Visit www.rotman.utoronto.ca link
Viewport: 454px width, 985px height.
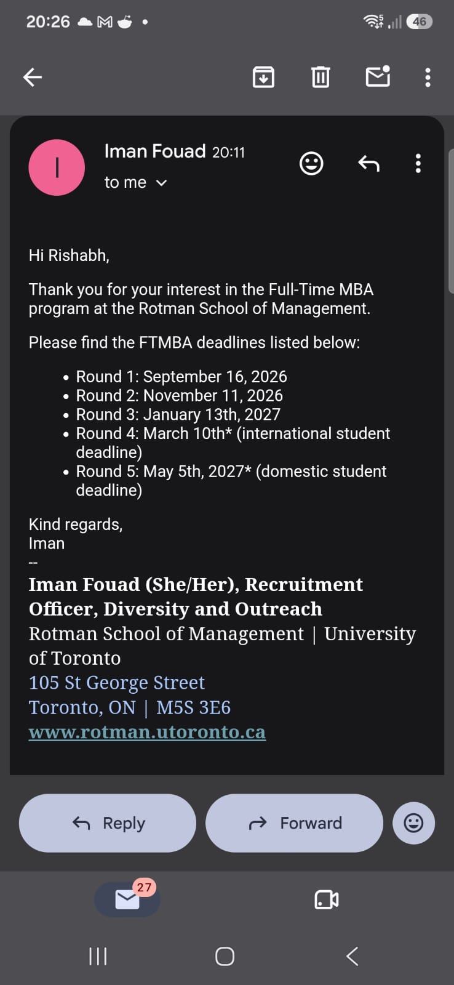(x=147, y=732)
